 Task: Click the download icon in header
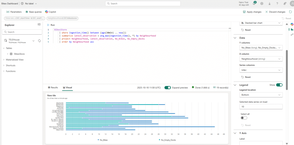point(269,3)
